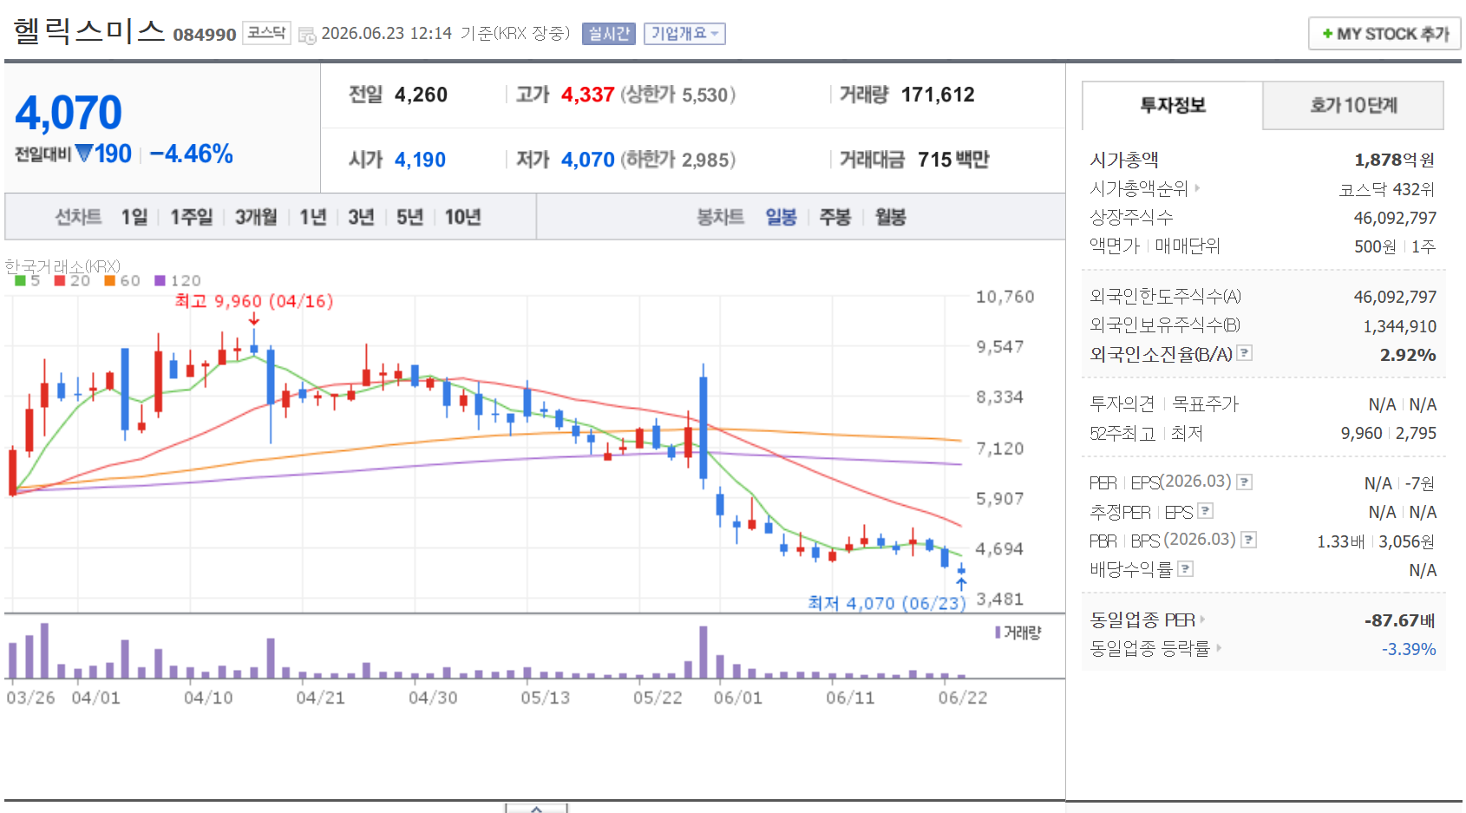This screenshot has width=1466, height=813.
Task: Click the 시가총액 value 1,878억원
Action: click(x=1395, y=160)
